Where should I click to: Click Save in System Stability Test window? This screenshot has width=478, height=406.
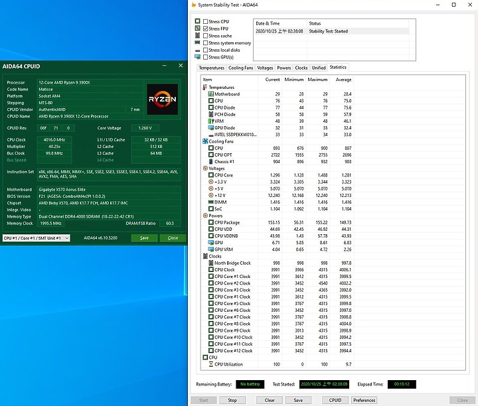298,400
